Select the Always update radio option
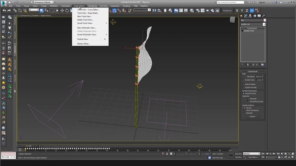Image resolution: width=296 pixels, height=166 pixels. click(x=245, y=108)
